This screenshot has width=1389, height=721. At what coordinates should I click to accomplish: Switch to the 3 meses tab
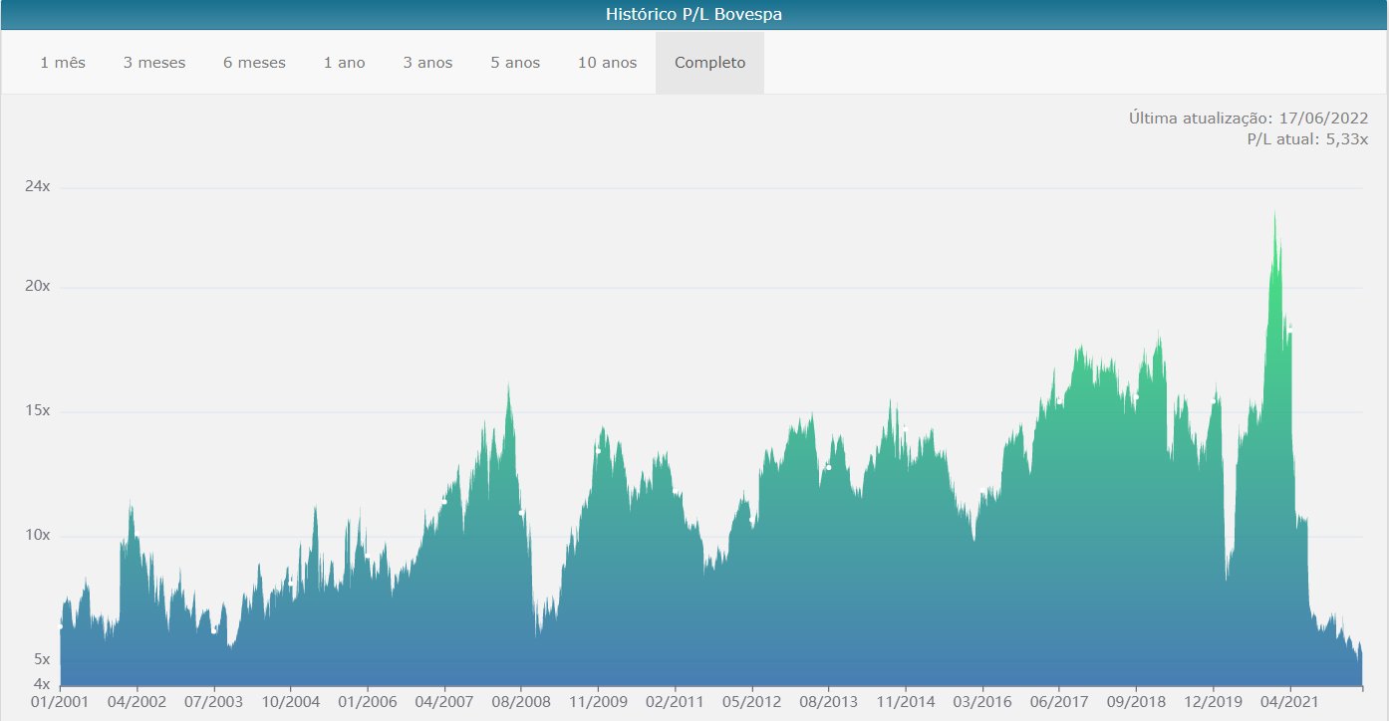154,63
